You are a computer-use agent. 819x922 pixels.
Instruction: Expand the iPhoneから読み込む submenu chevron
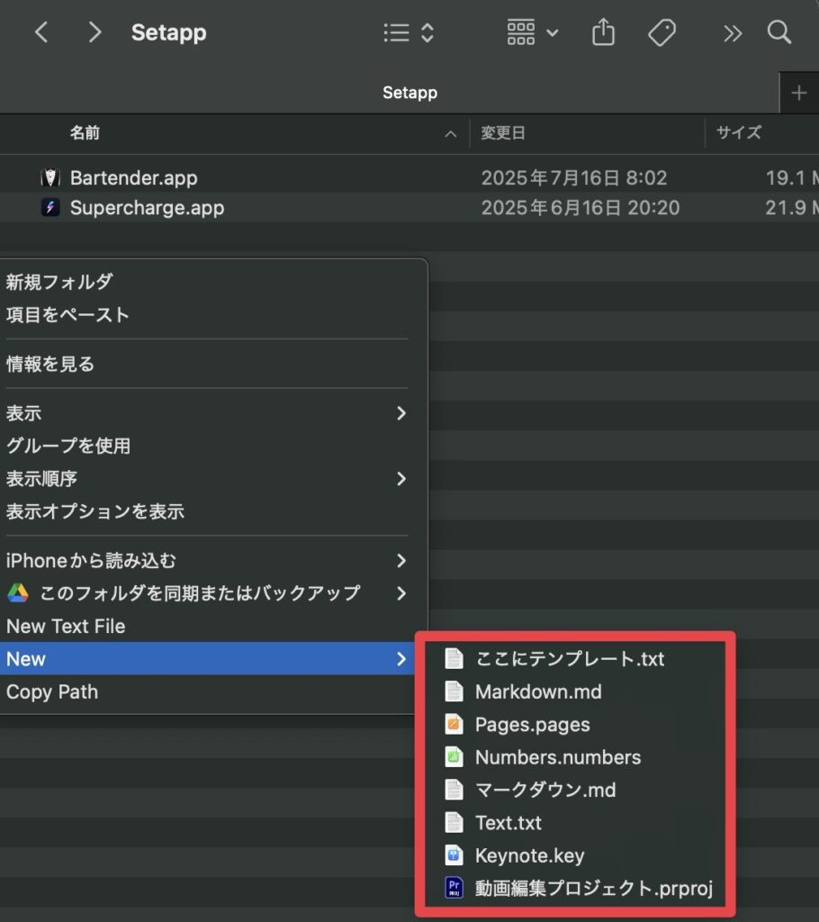[x=401, y=561]
